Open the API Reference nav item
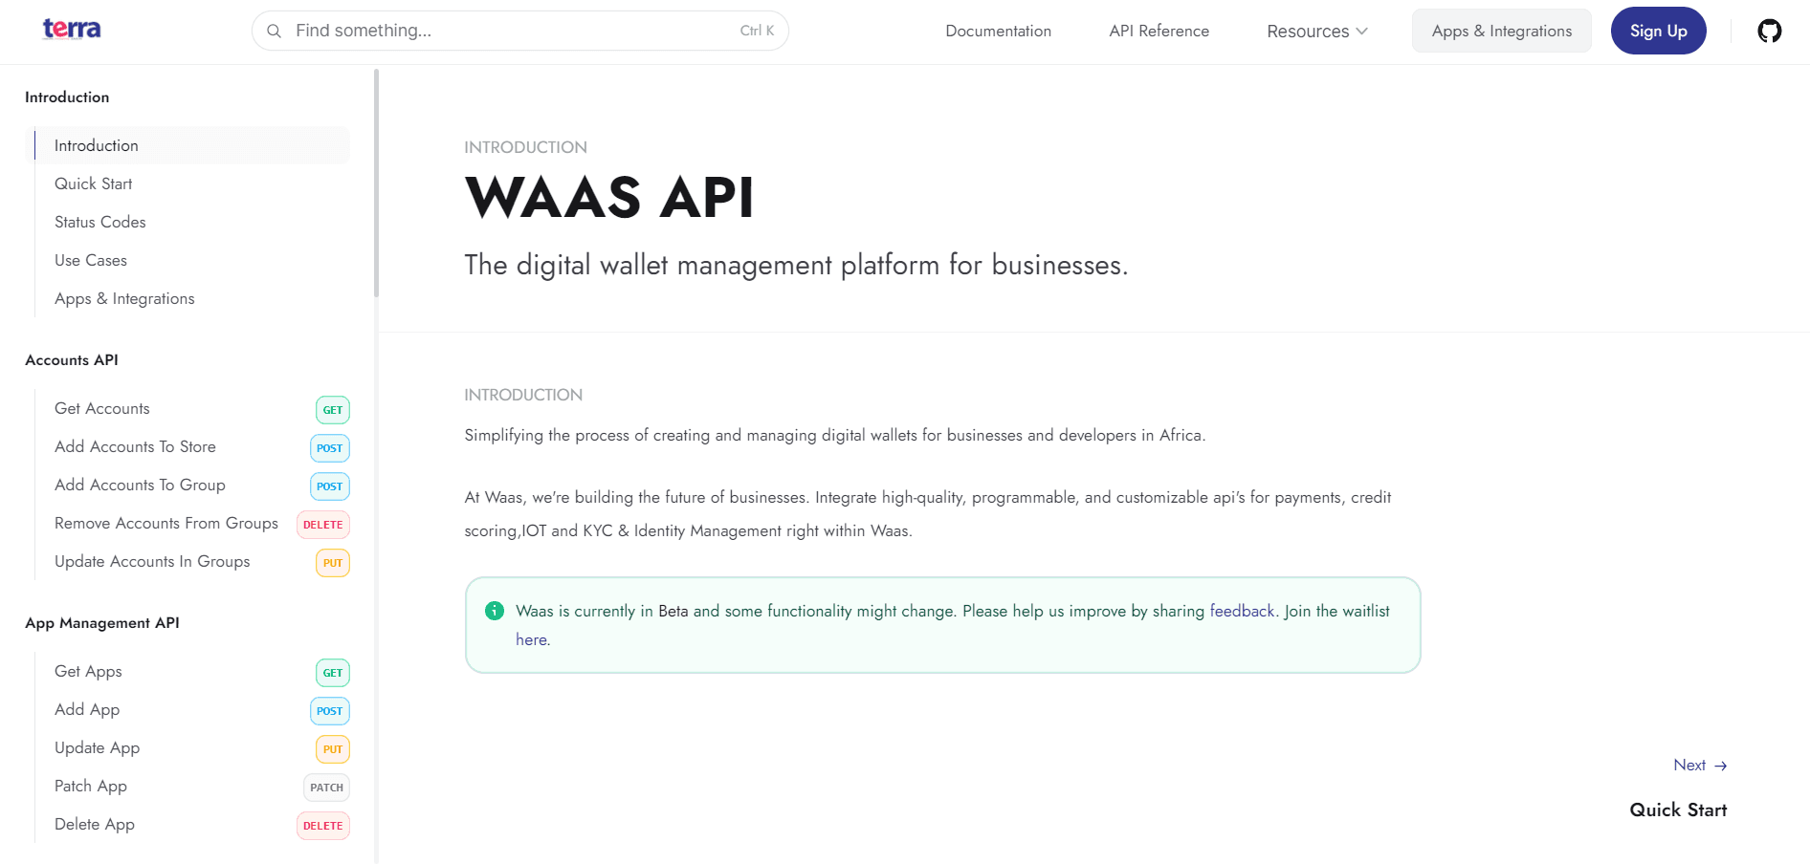Image resolution: width=1810 pixels, height=864 pixels. click(x=1159, y=32)
